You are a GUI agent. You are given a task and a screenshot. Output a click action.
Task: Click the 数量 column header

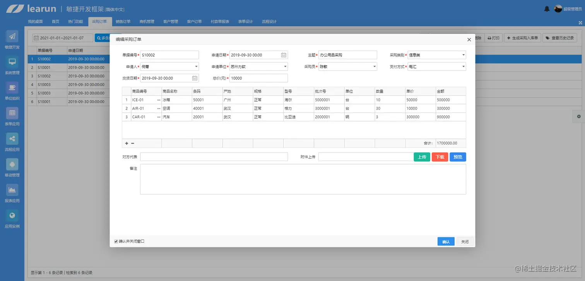click(x=390, y=91)
